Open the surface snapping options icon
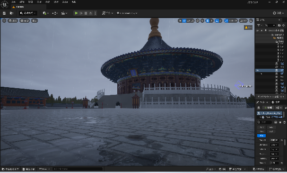 202,21
